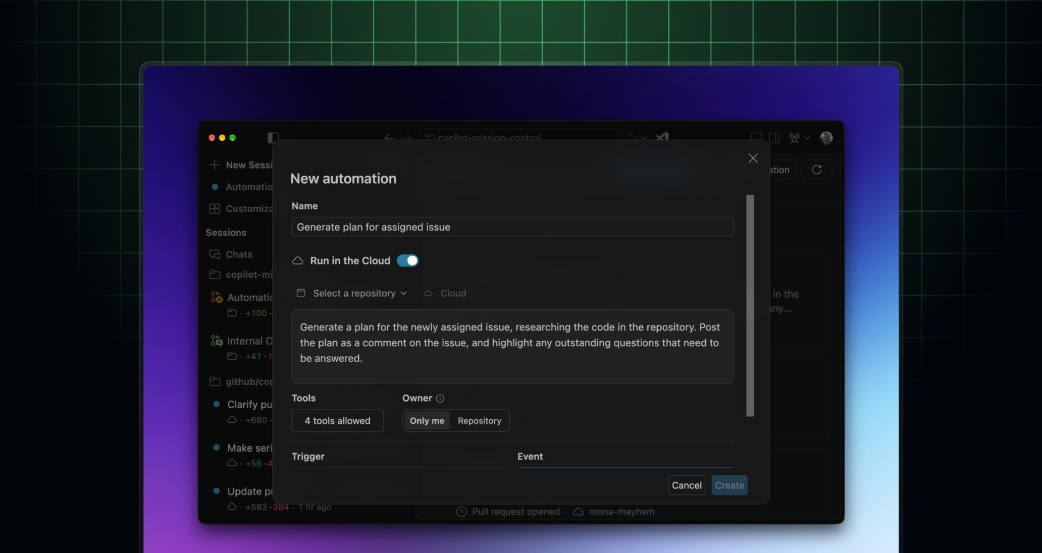Click the plus icon next to New Session

click(215, 165)
